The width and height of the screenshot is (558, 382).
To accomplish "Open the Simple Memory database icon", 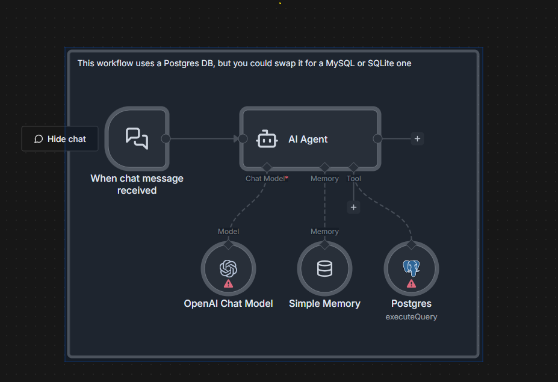I will 324,268.
